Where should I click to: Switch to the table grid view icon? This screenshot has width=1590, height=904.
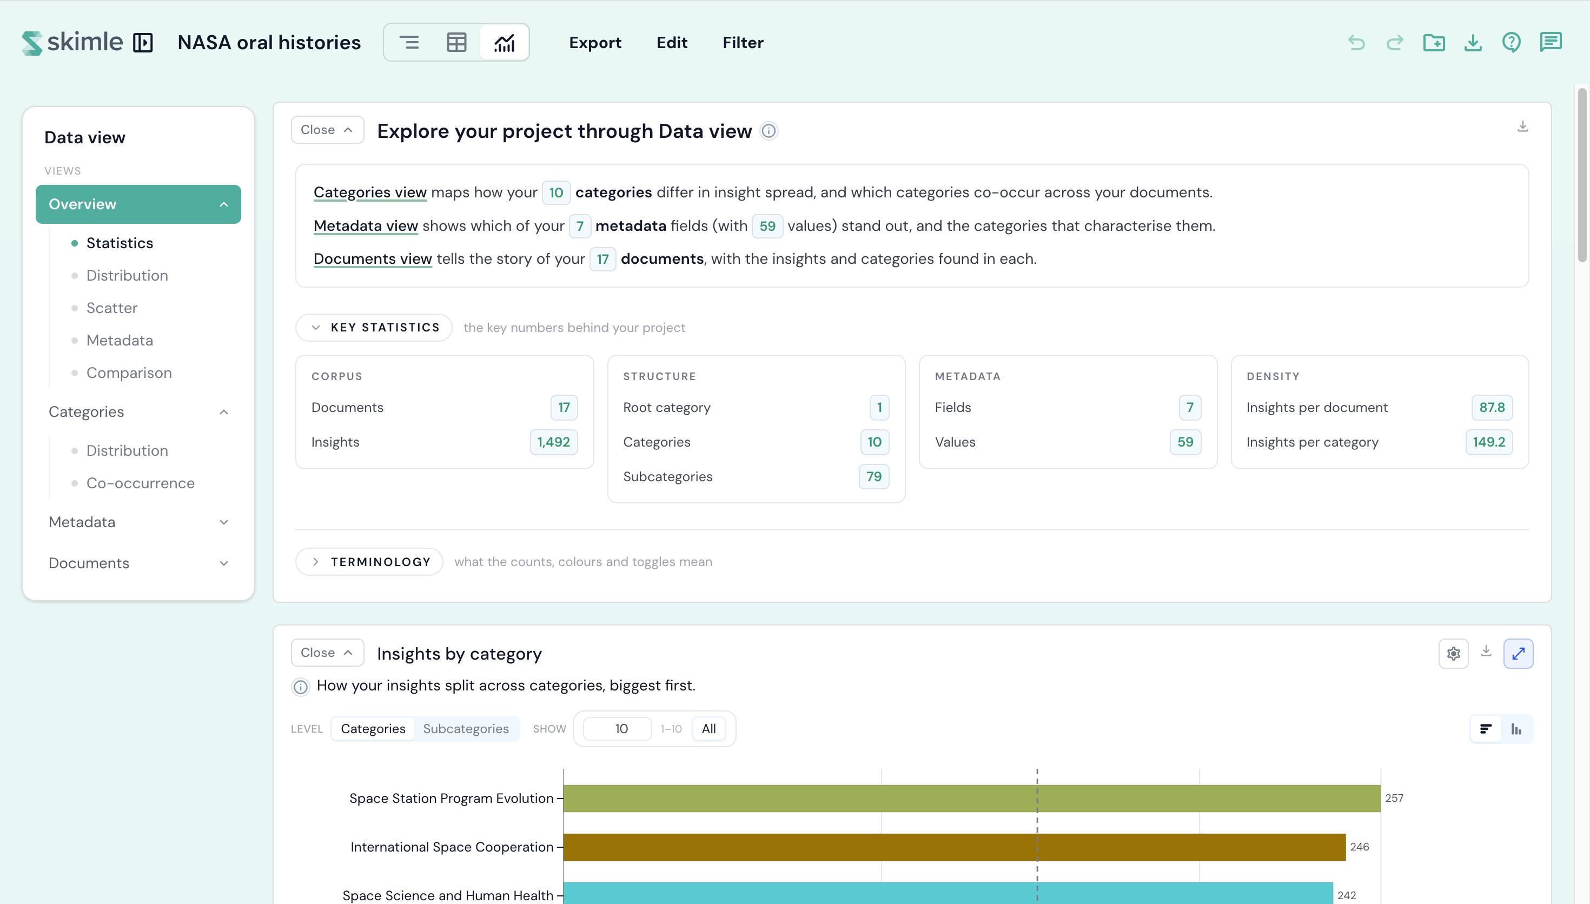pyautogui.click(x=456, y=42)
